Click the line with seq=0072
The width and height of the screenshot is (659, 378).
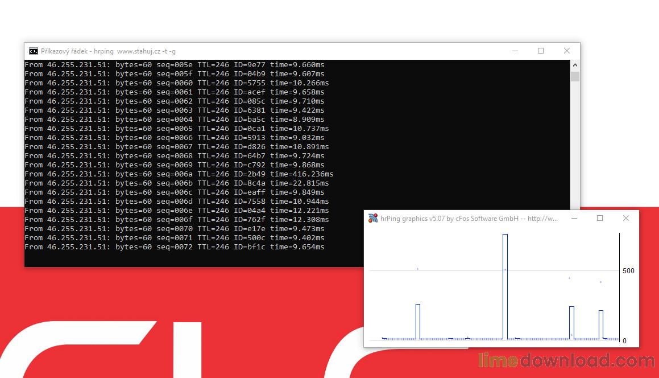pyautogui.click(x=175, y=247)
